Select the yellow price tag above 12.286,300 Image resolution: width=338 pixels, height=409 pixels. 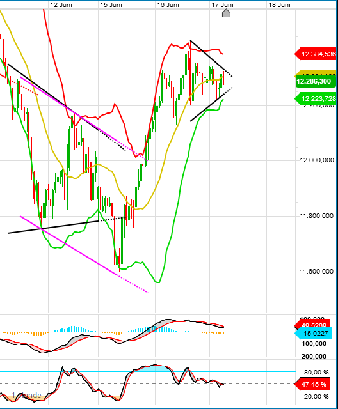[316, 73]
